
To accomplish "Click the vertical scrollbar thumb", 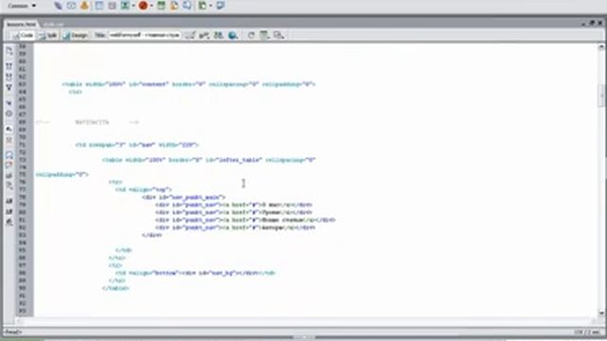I will coord(601,96).
